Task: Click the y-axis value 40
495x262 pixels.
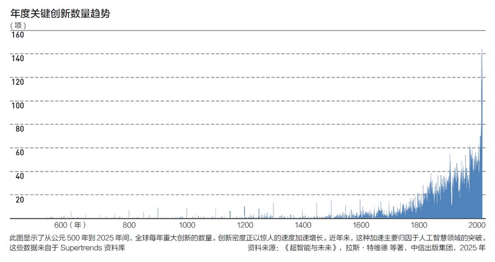Action: [x=20, y=176]
